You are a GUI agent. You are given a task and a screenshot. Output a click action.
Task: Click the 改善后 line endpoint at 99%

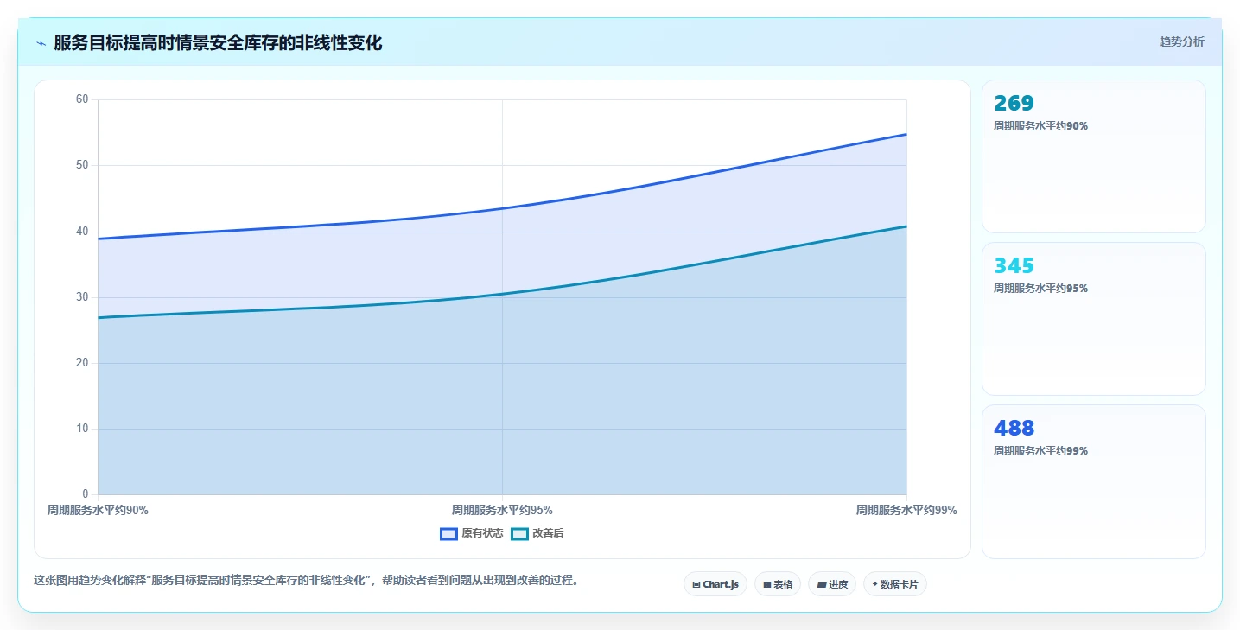tap(906, 226)
